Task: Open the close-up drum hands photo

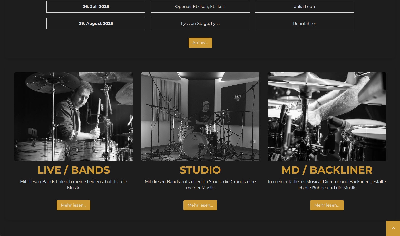Action: [x=327, y=117]
